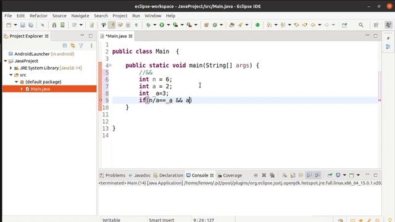Close the *Main.java editor tab

click(x=130, y=36)
